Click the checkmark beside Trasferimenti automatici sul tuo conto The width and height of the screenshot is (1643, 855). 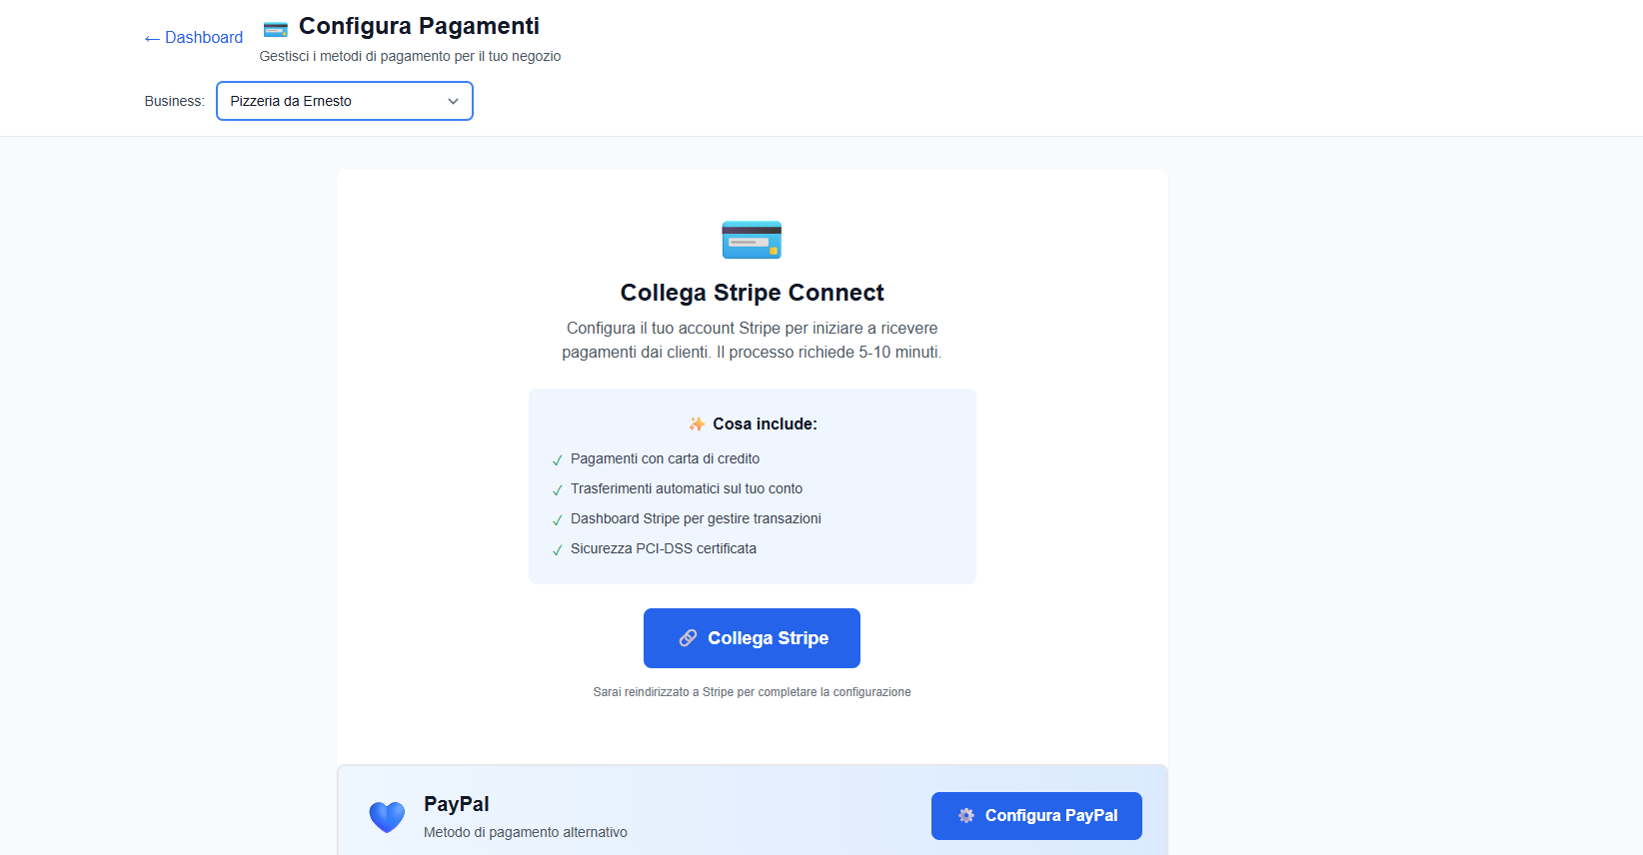558,489
